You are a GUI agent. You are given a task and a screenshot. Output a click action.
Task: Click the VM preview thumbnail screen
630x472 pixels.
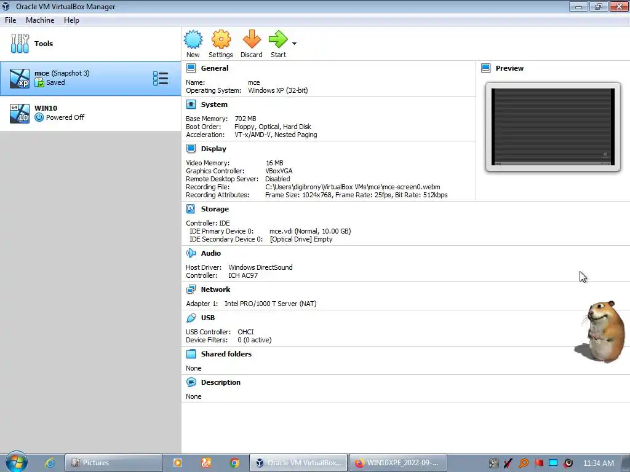(x=553, y=127)
